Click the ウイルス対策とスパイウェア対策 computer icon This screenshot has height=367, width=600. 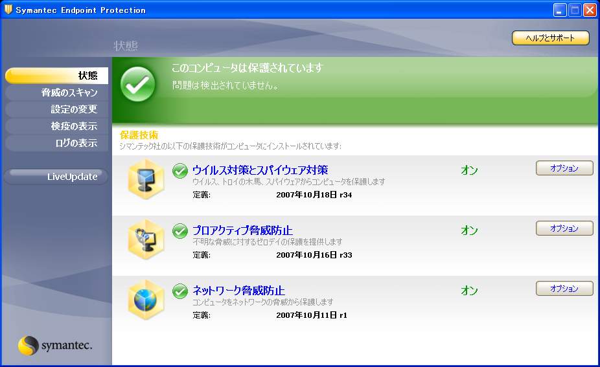[x=146, y=180]
